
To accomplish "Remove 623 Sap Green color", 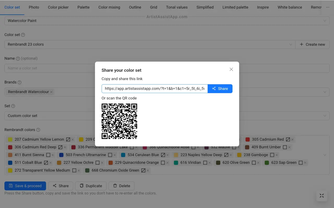I will point(305,163).
